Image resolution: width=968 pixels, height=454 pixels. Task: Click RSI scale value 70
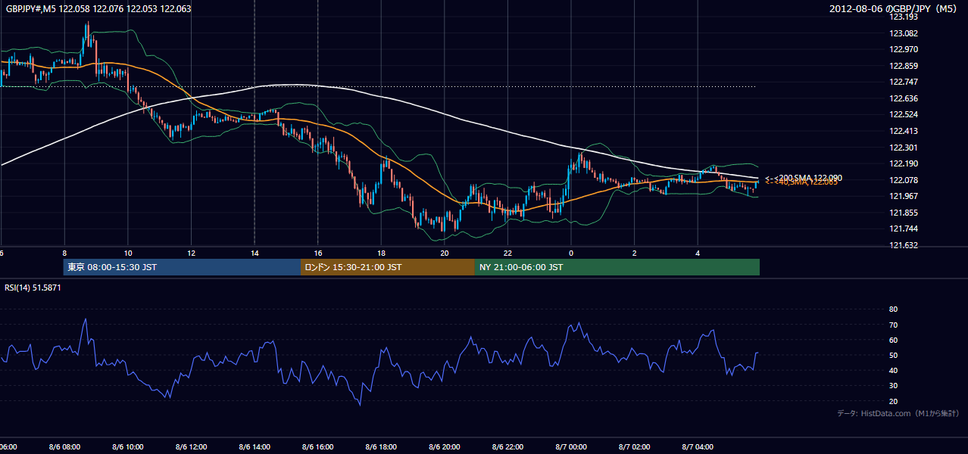[x=893, y=325]
